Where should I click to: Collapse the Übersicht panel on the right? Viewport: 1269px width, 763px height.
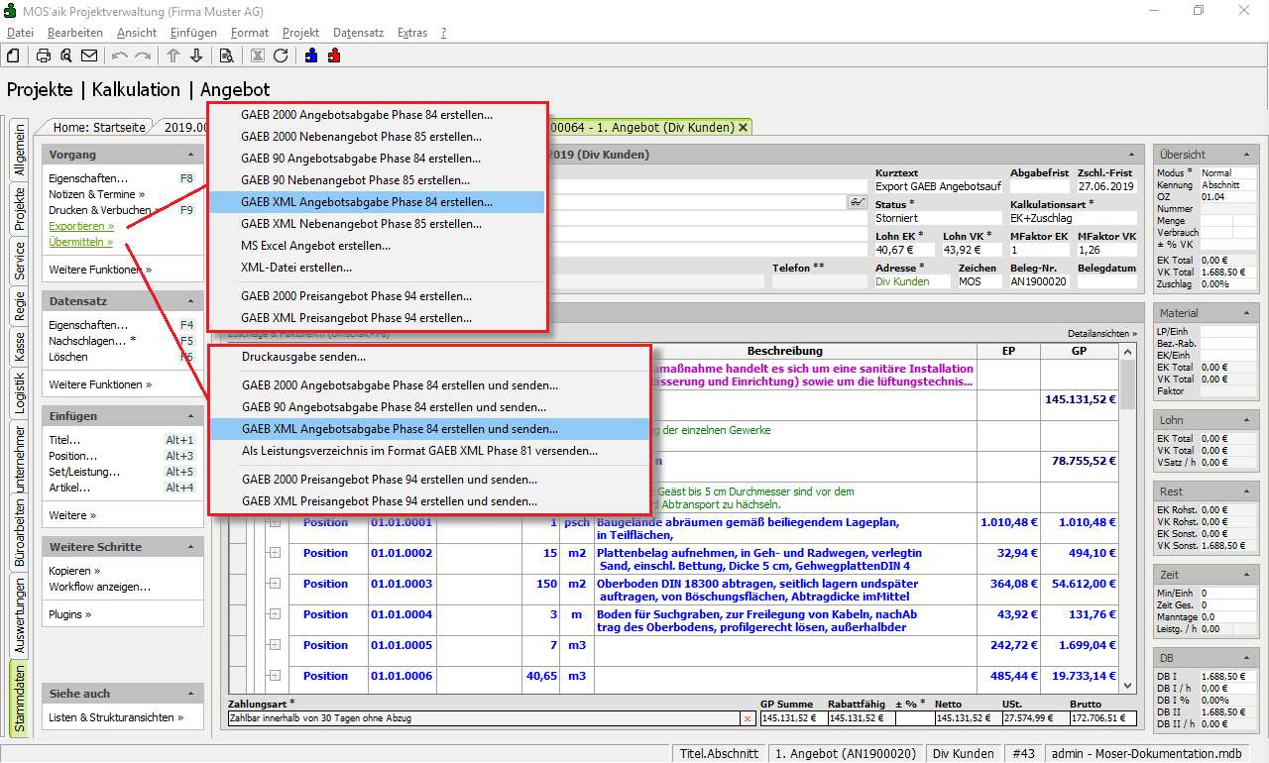coord(1246,155)
